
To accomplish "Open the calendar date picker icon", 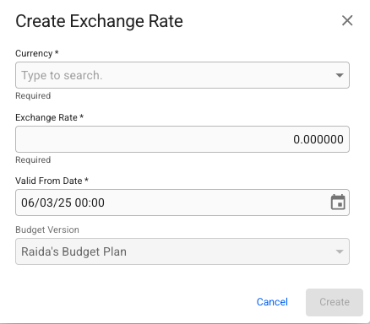I will [338, 202].
